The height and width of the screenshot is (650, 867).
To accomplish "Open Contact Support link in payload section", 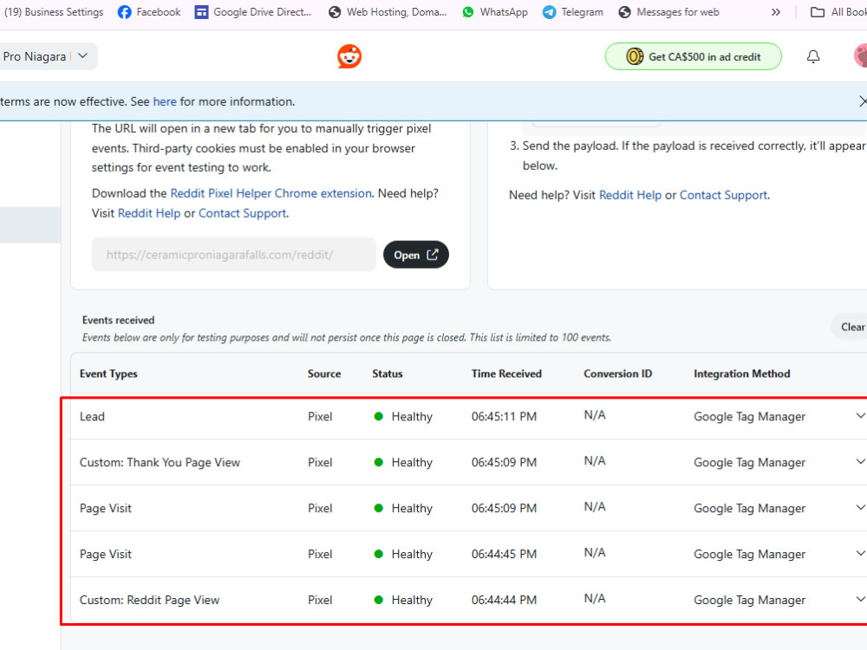I will click(723, 195).
